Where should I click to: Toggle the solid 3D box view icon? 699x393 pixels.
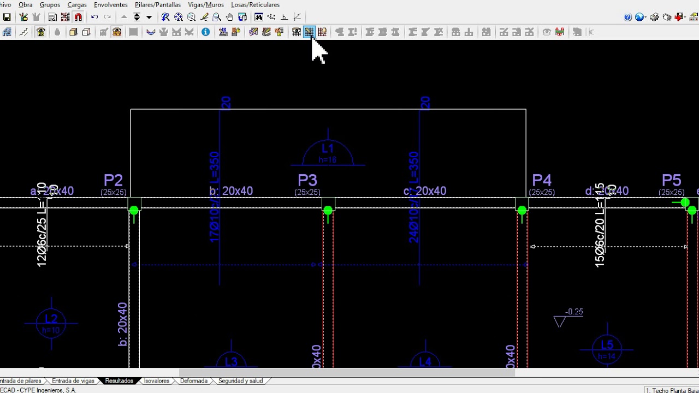click(x=73, y=32)
